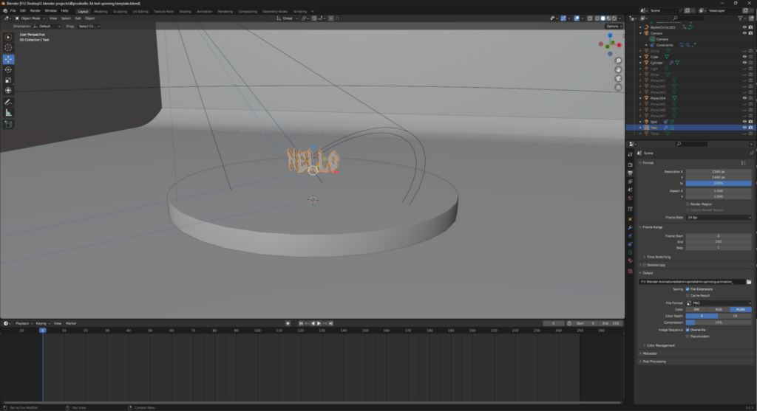Open the Tool properties tab

(x=630, y=155)
